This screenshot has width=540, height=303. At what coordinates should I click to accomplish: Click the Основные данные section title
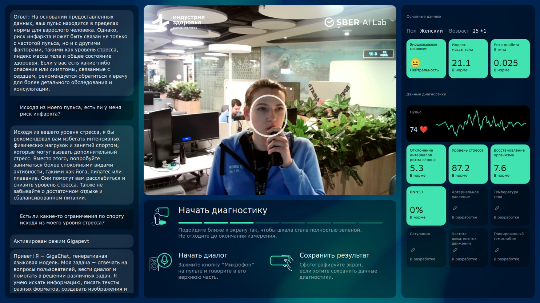tap(424, 16)
